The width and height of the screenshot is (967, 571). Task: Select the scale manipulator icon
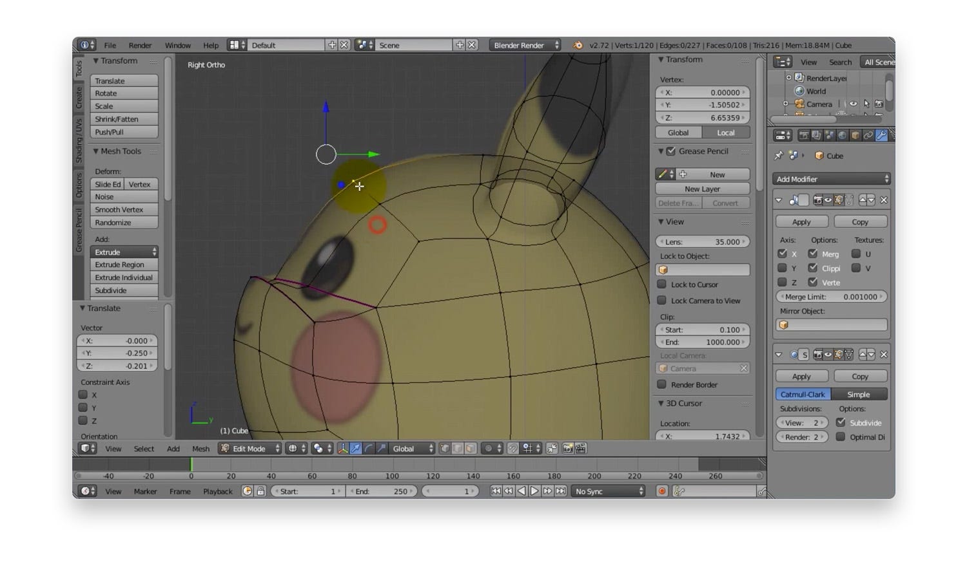(381, 449)
